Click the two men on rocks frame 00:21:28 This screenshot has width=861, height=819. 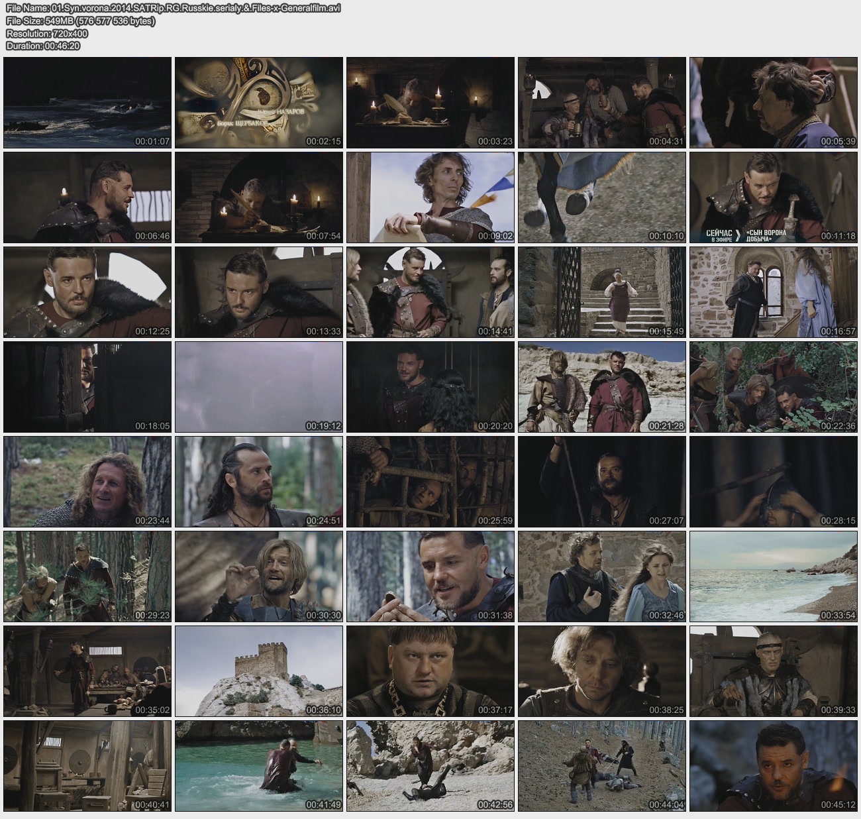pos(602,387)
